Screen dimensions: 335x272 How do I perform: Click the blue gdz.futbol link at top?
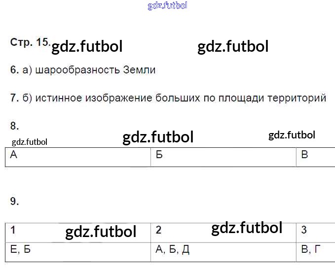point(167,6)
